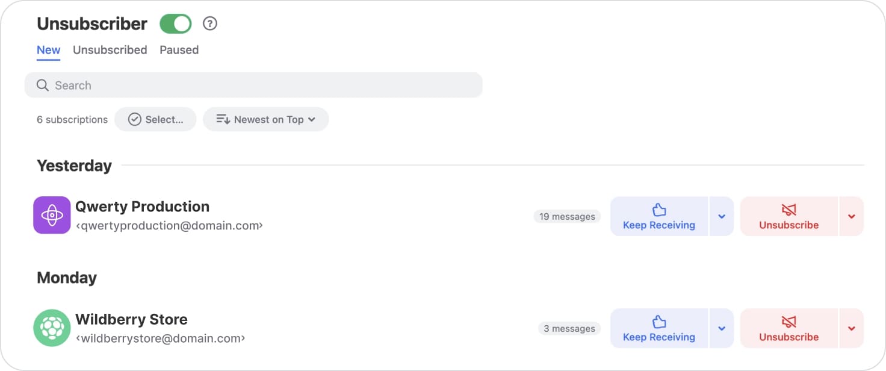
Task: Open the Qwerty Production avatar icon
Action: point(52,214)
